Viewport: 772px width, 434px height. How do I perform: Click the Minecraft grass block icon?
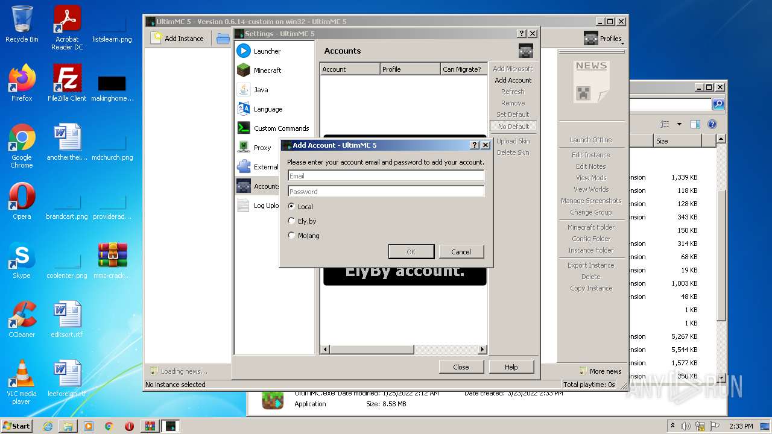[x=244, y=70]
